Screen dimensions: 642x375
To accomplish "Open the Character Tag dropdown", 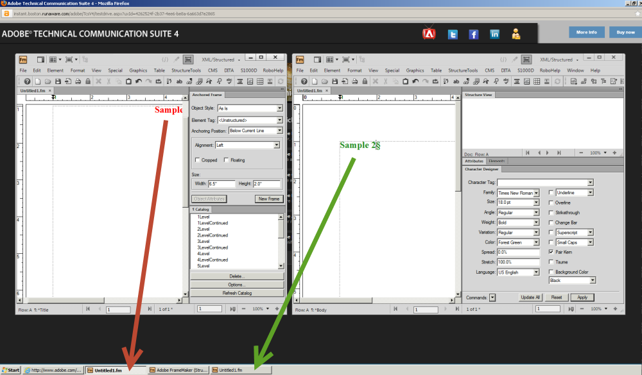I will pos(590,183).
